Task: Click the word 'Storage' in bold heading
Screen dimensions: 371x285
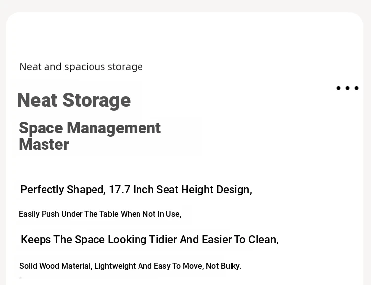Action: pyautogui.click(x=96, y=101)
